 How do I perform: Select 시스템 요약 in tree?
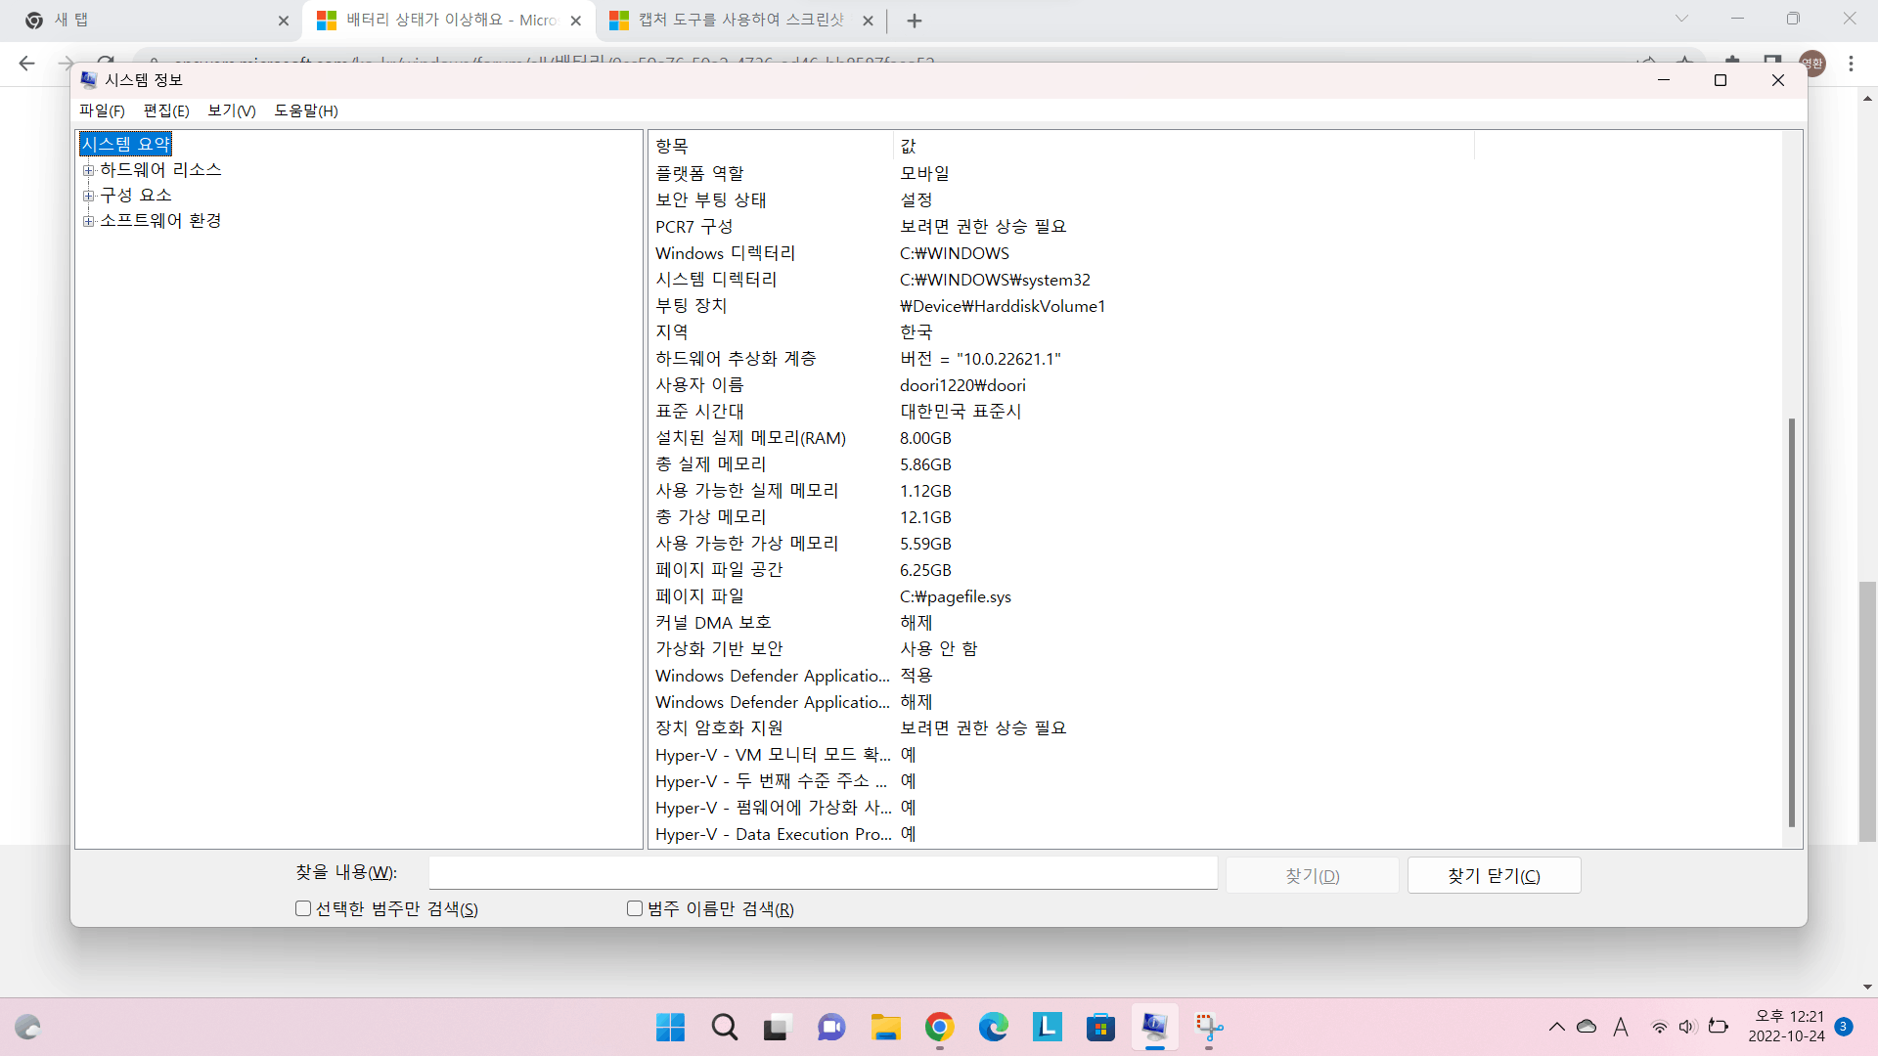126,144
